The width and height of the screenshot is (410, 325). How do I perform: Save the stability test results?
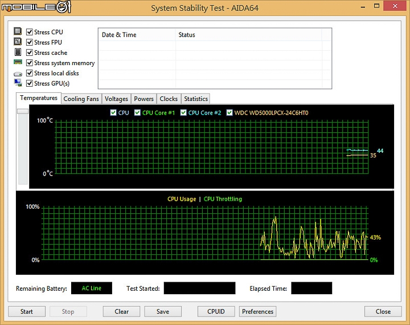click(x=163, y=311)
